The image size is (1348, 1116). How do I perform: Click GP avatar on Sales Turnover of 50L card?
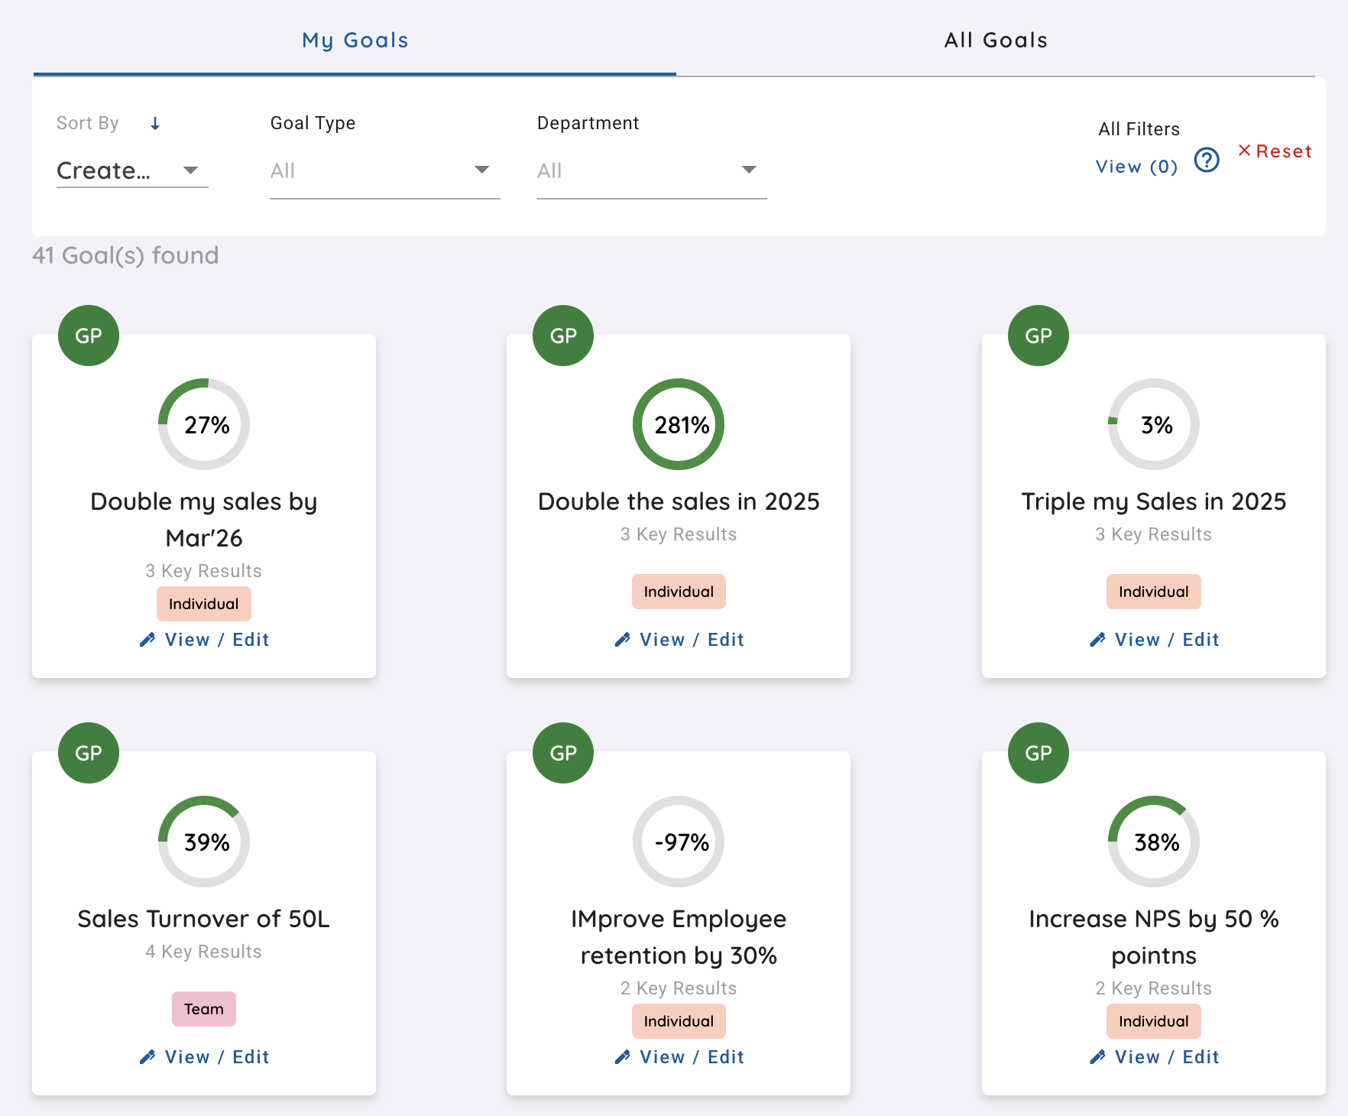(89, 753)
